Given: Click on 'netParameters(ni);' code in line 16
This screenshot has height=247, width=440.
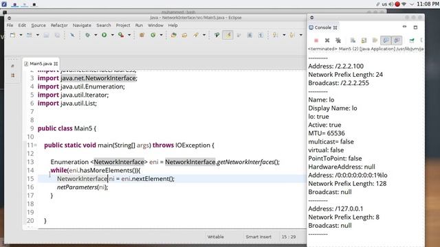Looking at the screenshot, I should click(x=82, y=187).
